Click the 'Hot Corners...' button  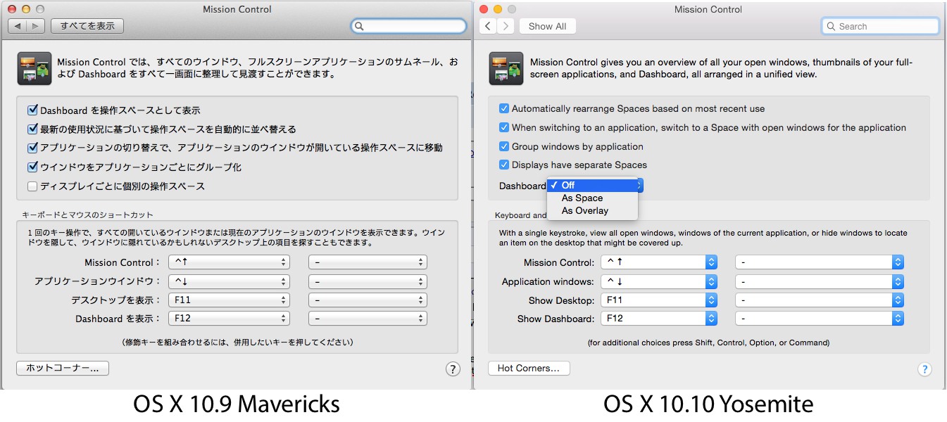pos(529,368)
